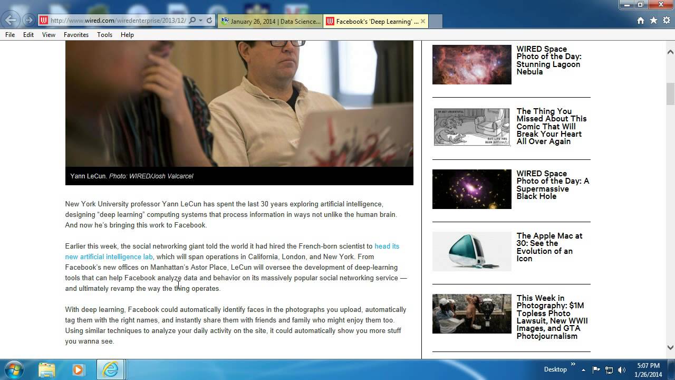
Task: Open the Windows Start menu
Action: (x=14, y=369)
